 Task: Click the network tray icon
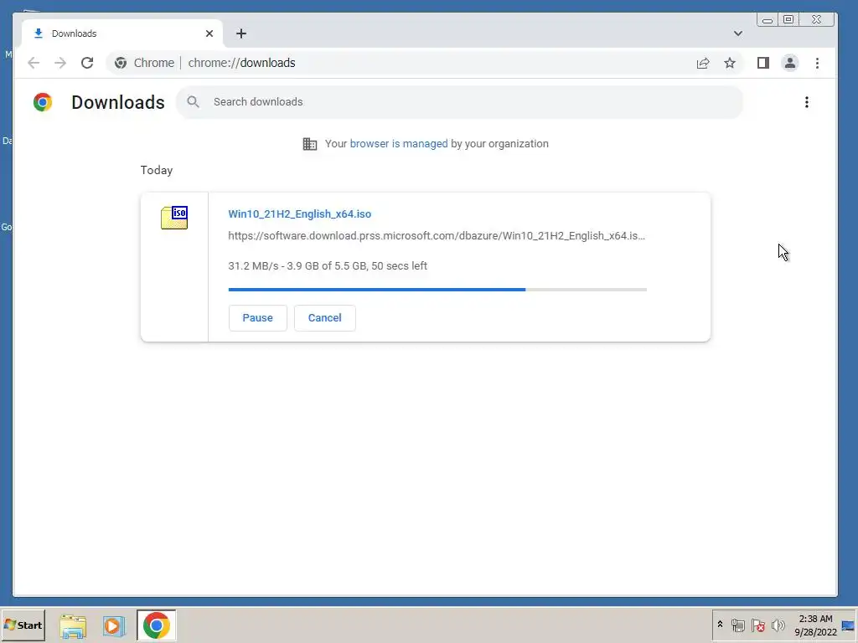click(x=737, y=625)
